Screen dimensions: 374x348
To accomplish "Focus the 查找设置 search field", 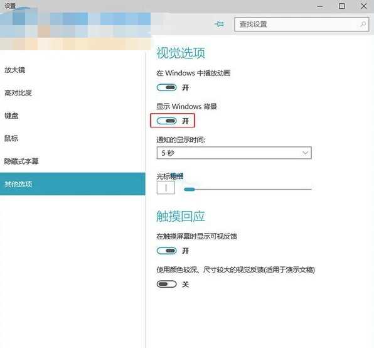I will click(x=301, y=24).
